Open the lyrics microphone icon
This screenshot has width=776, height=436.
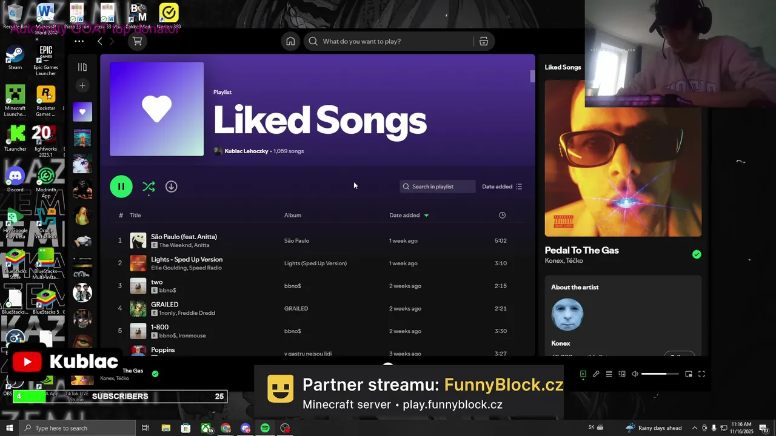[596, 374]
